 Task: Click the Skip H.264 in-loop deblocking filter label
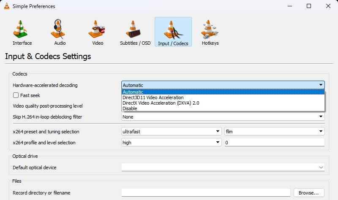coord(47,117)
